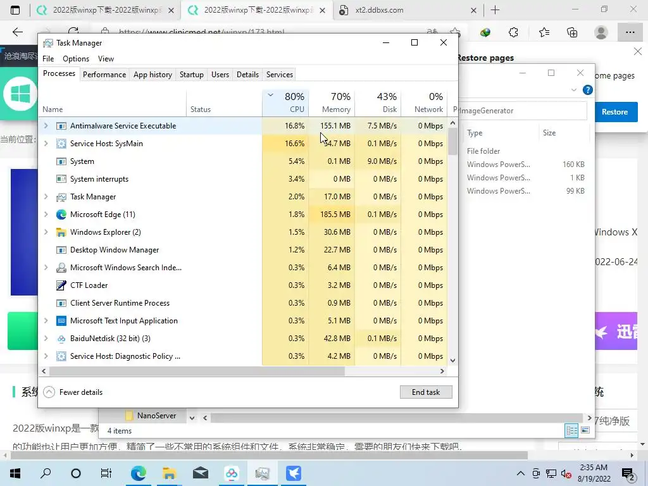Screen dimensions: 648x486
Task: Click the Restore button in Edge popup
Action: click(614, 112)
